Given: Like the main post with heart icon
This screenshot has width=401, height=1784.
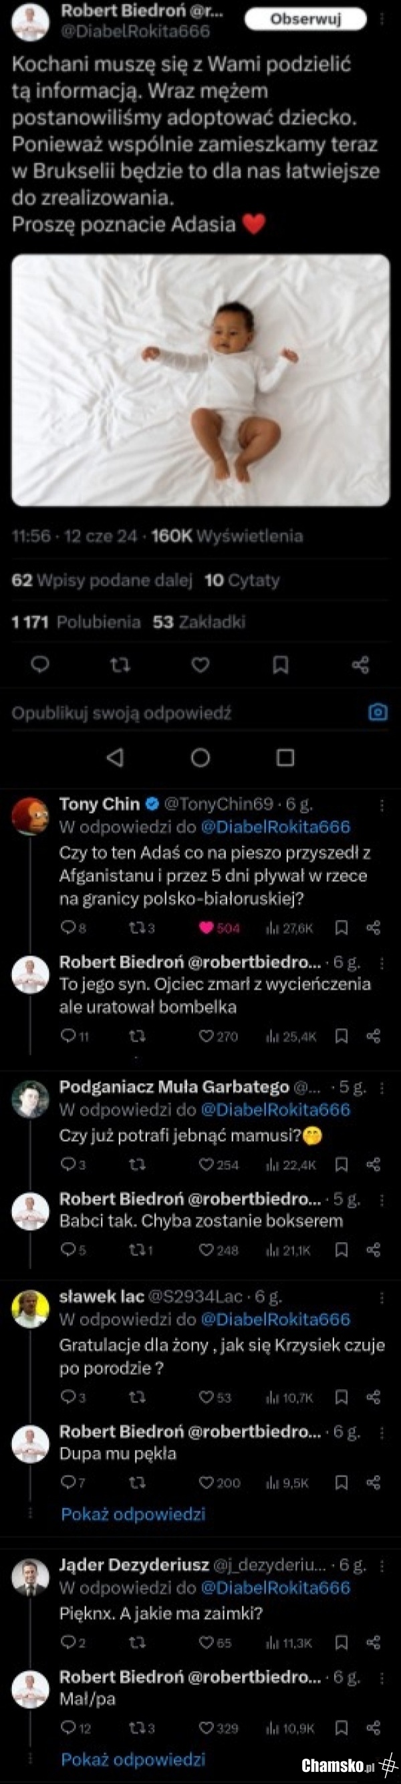Looking at the screenshot, I should [x=200, y=665].
